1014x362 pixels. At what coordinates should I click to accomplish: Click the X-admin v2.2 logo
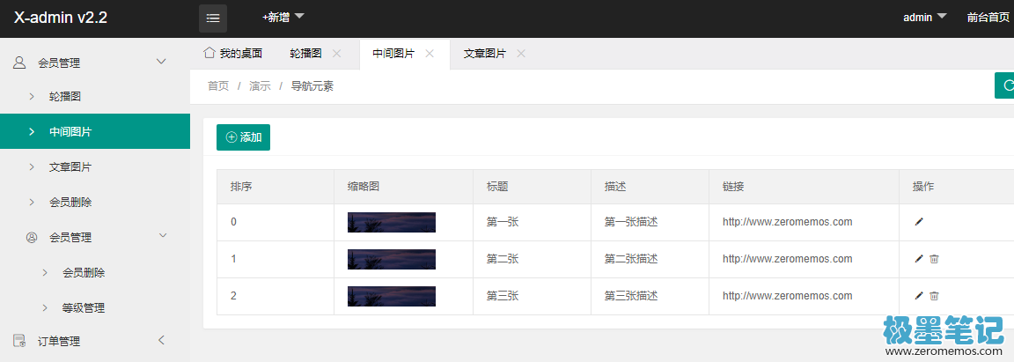coord(60,18)
